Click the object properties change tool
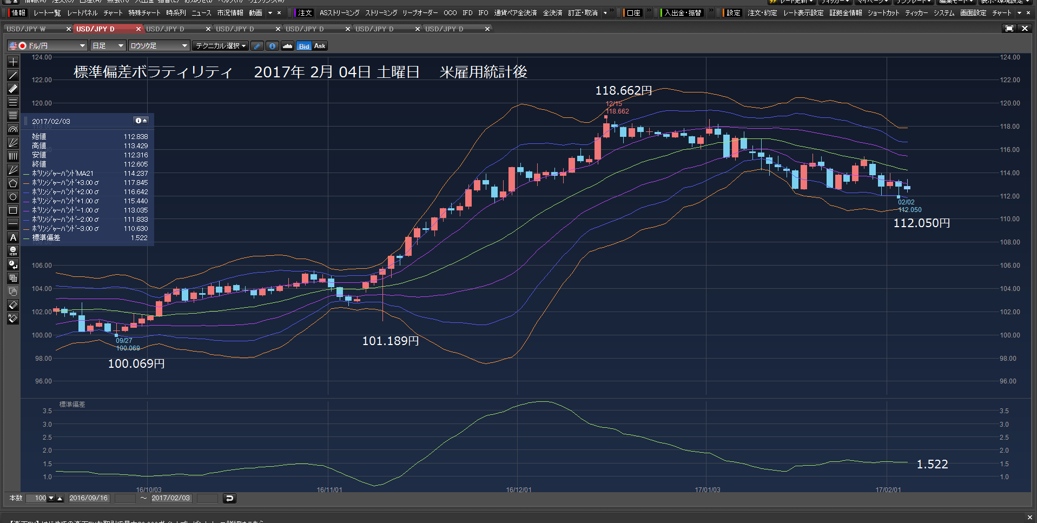 13,264
